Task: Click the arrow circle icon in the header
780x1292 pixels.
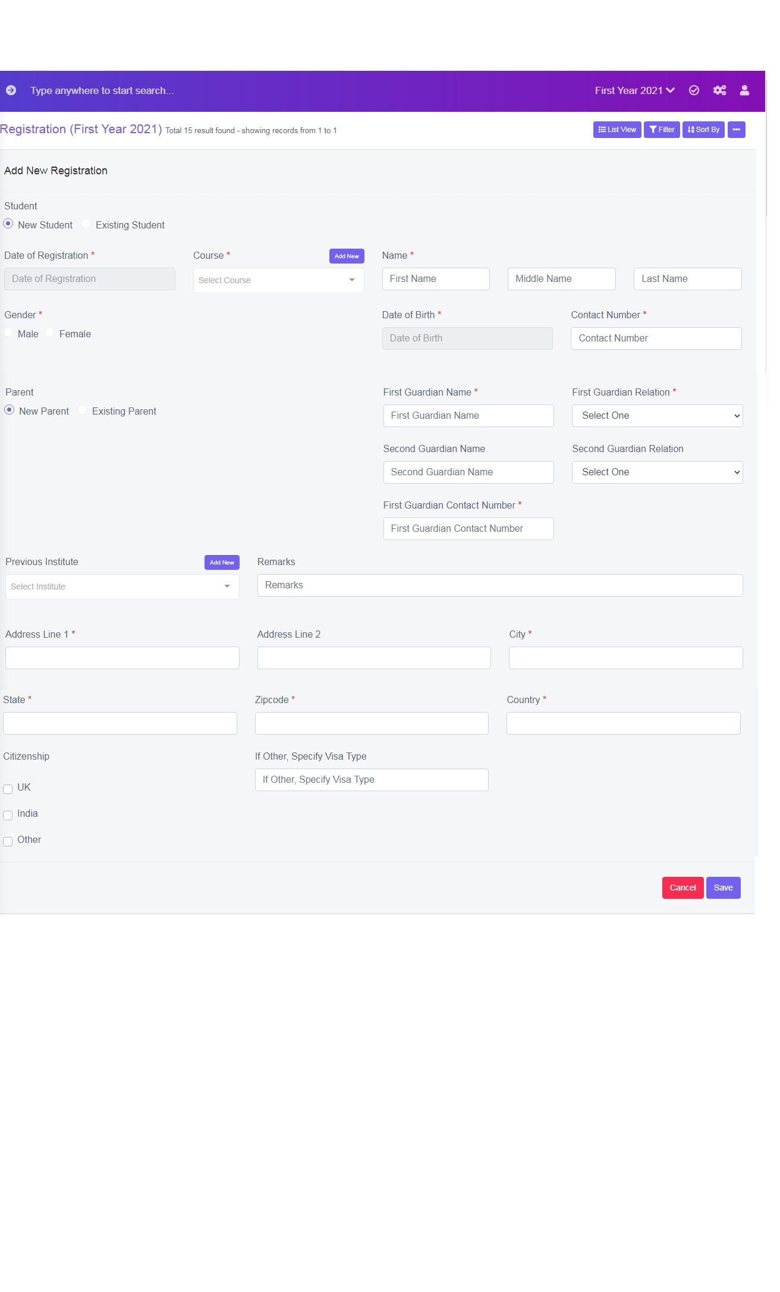Action: 11,90
